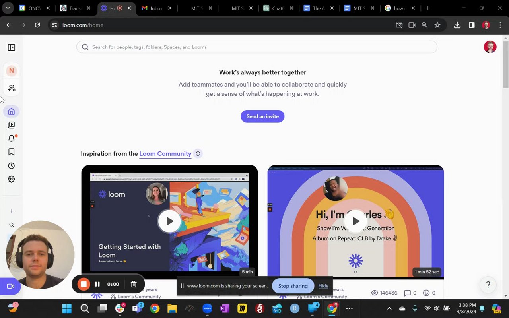Open OneNote from the taskbar
The image size is (509, 318).
coord(225,308)
